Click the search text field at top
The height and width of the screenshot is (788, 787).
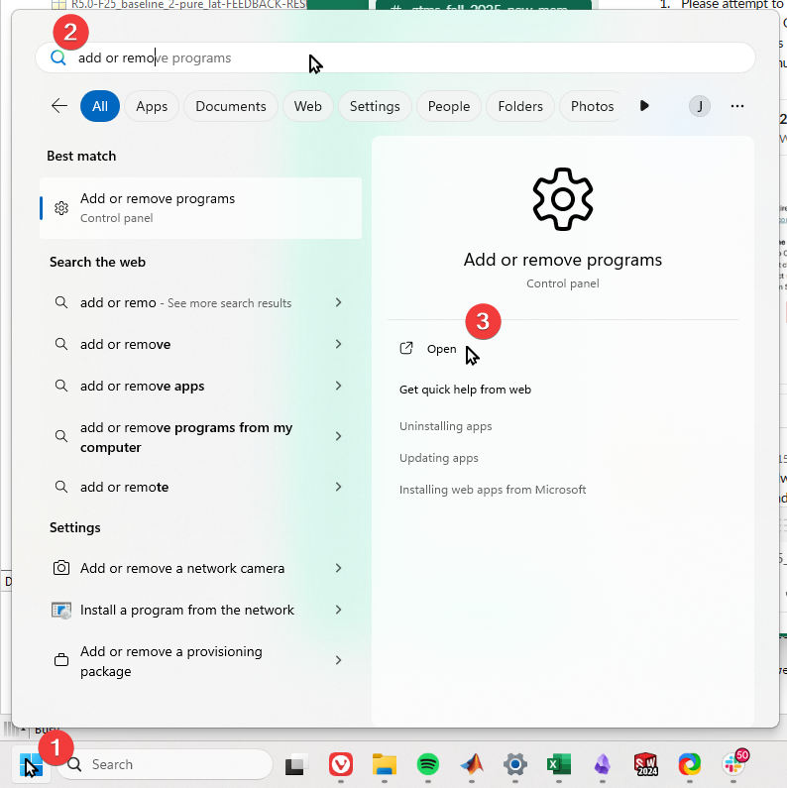click(396, 57)
